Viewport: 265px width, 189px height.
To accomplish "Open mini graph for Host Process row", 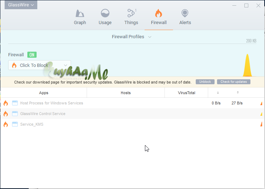I will (x=261, y=103).
